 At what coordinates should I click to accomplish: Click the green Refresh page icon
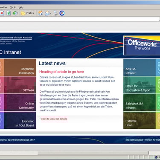point(9,13)
